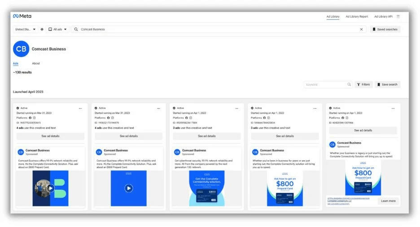Image resolution: width=420 pixels, height=227 pixels.
Task: Open three-dot menu on last ad card
Action: [x=393, y=108]
